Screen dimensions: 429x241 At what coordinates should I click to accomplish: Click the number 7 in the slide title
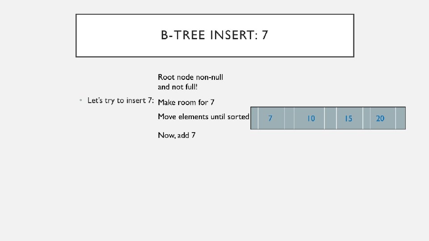click(x=265, y=35)
